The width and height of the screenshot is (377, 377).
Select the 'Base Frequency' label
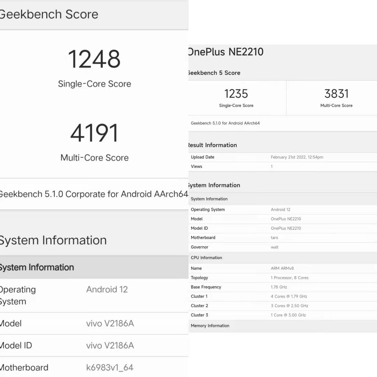tap(206, 287)
